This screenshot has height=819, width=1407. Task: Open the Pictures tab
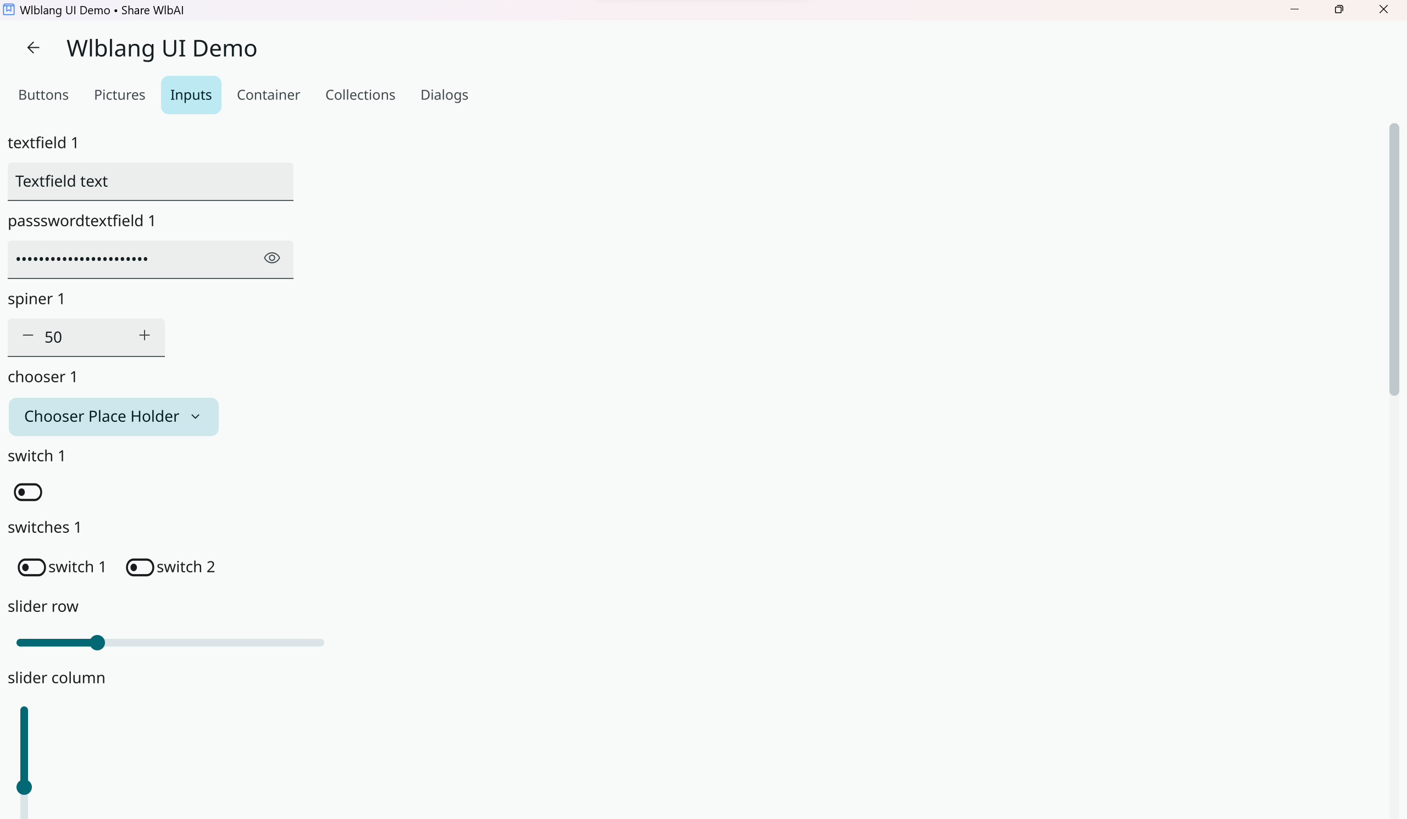point(119,95)
